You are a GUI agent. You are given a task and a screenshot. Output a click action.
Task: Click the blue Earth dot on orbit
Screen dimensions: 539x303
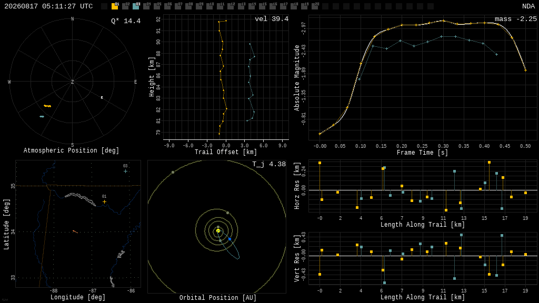229,239
